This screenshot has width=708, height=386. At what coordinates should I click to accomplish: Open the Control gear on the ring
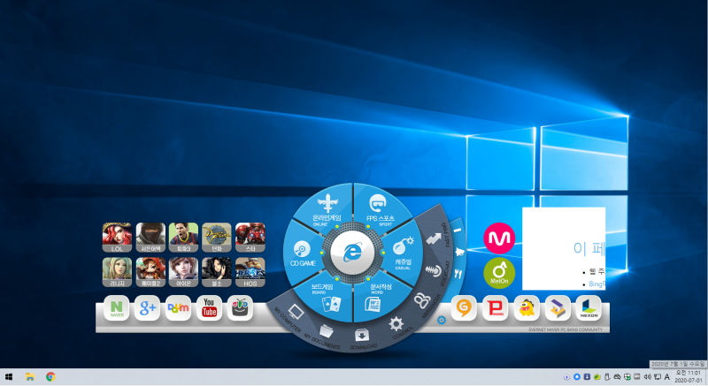[396, 323]
